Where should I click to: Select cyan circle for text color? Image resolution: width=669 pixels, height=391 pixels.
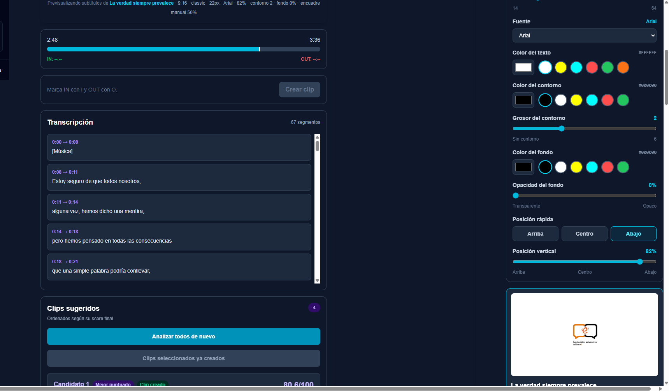[x=576, y=67]
